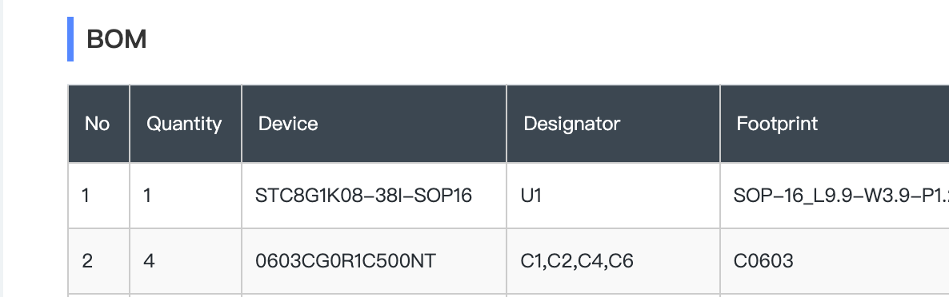Click the divider between Quantity and Device headers
This screenshot has height=297, width=949.
pos(242,124)
